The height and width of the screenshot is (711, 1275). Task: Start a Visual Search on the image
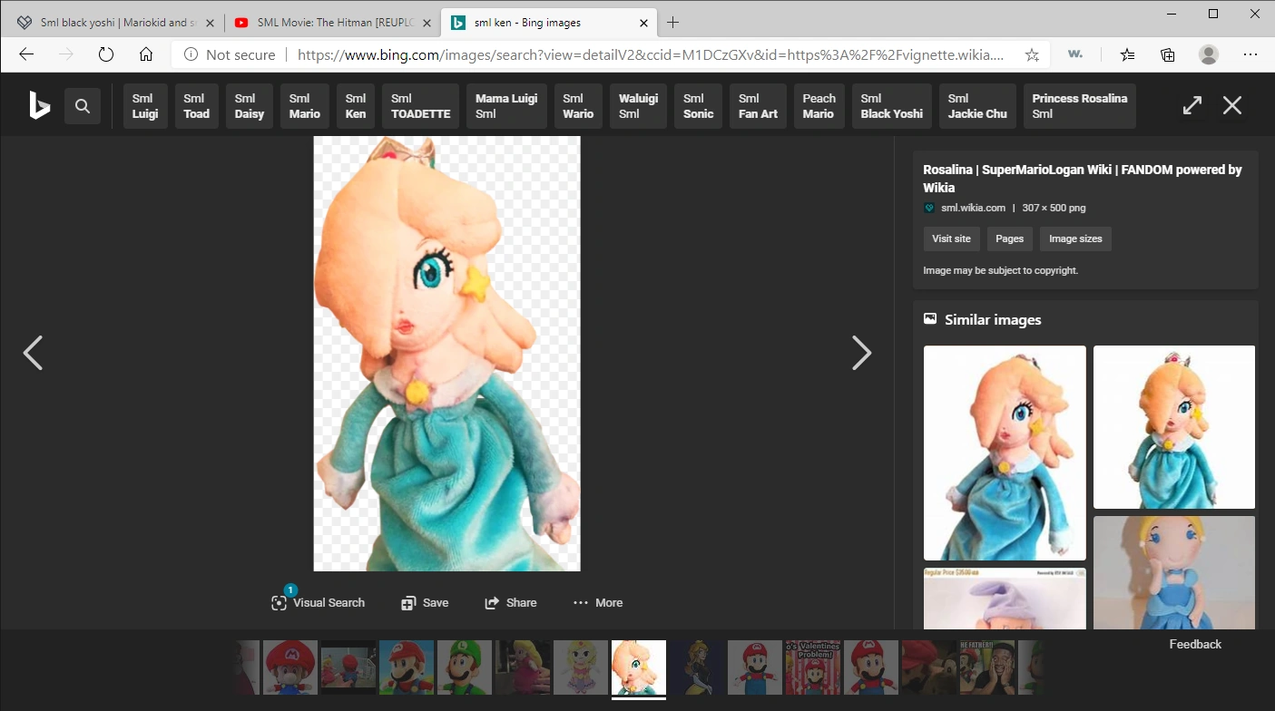(x=318, y=602)
